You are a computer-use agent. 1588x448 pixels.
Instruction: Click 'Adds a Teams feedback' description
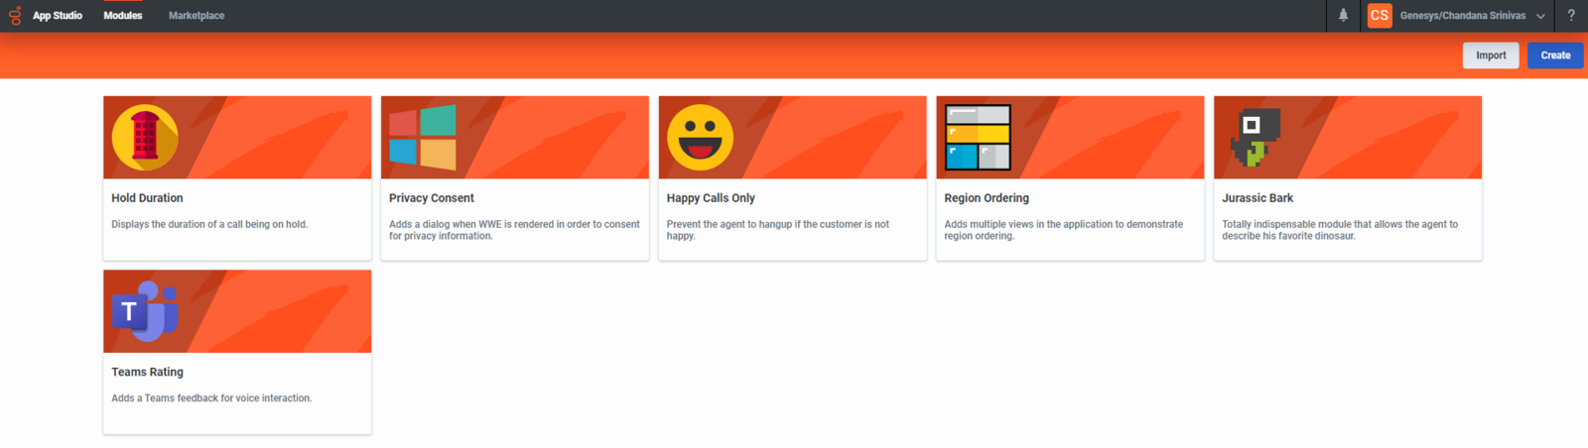pos(211,397)
